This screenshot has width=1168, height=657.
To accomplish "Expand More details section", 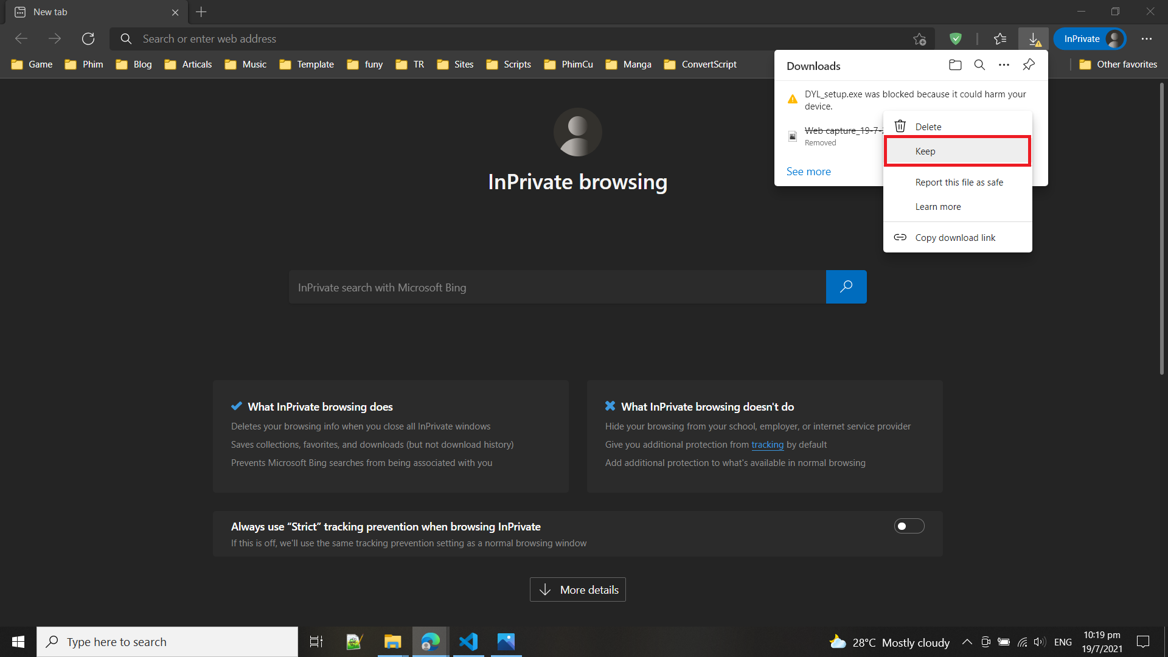I will [x=578, y=589].
